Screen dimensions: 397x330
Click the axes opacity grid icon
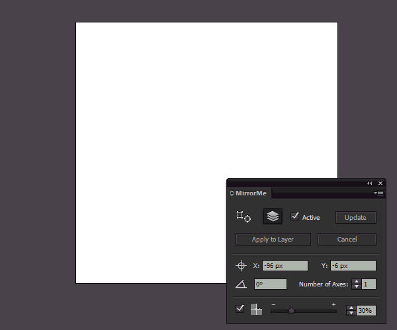[256, 310]
